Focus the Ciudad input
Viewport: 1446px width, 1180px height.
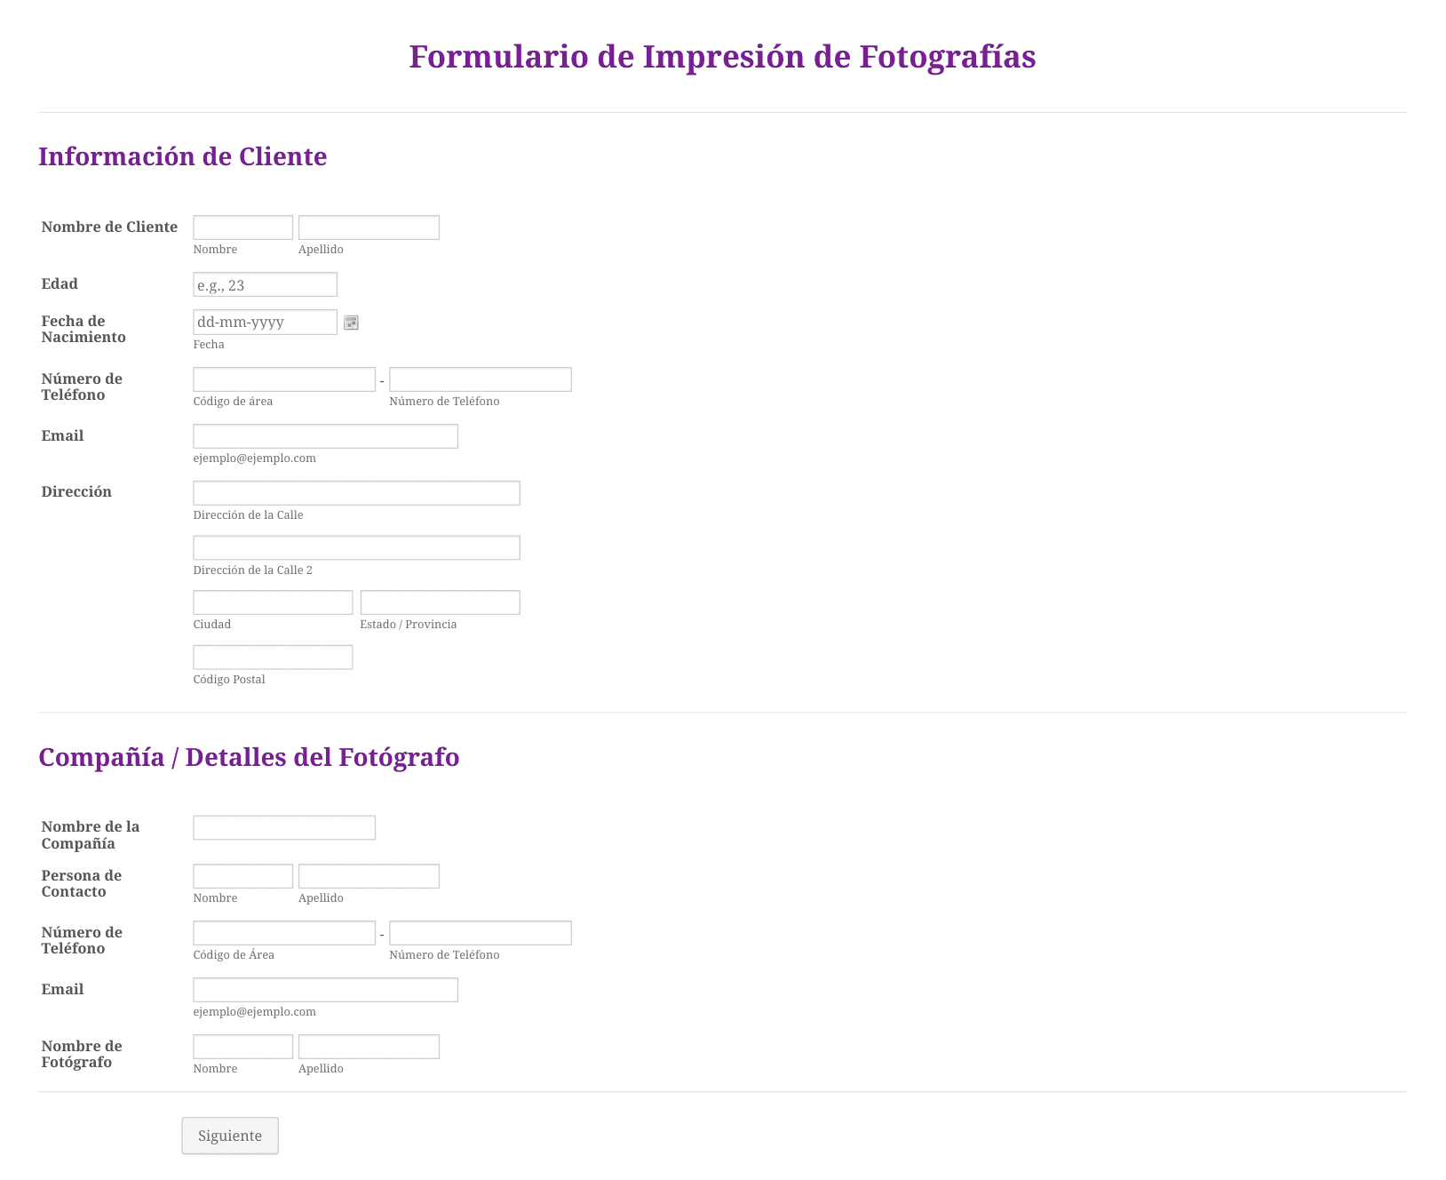274,602
